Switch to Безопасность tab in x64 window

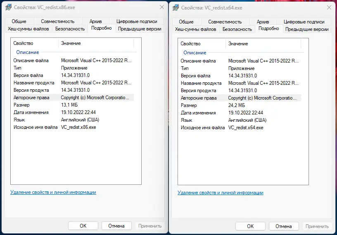coord(237,29)
